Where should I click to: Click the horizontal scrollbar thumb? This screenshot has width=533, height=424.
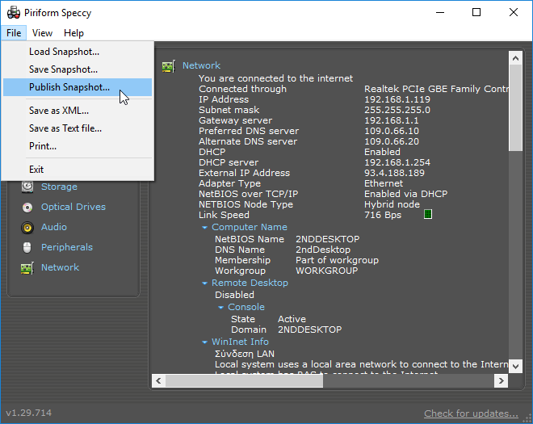(244, 380)
